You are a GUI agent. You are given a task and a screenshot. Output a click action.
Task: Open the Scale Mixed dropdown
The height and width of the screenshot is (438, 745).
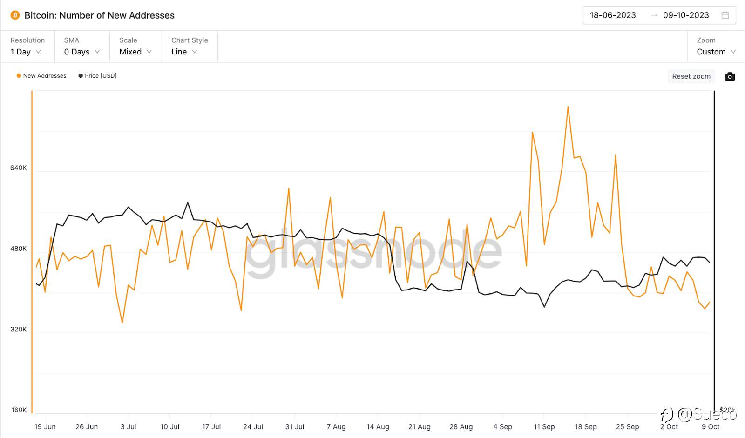(x=135, y=47)
